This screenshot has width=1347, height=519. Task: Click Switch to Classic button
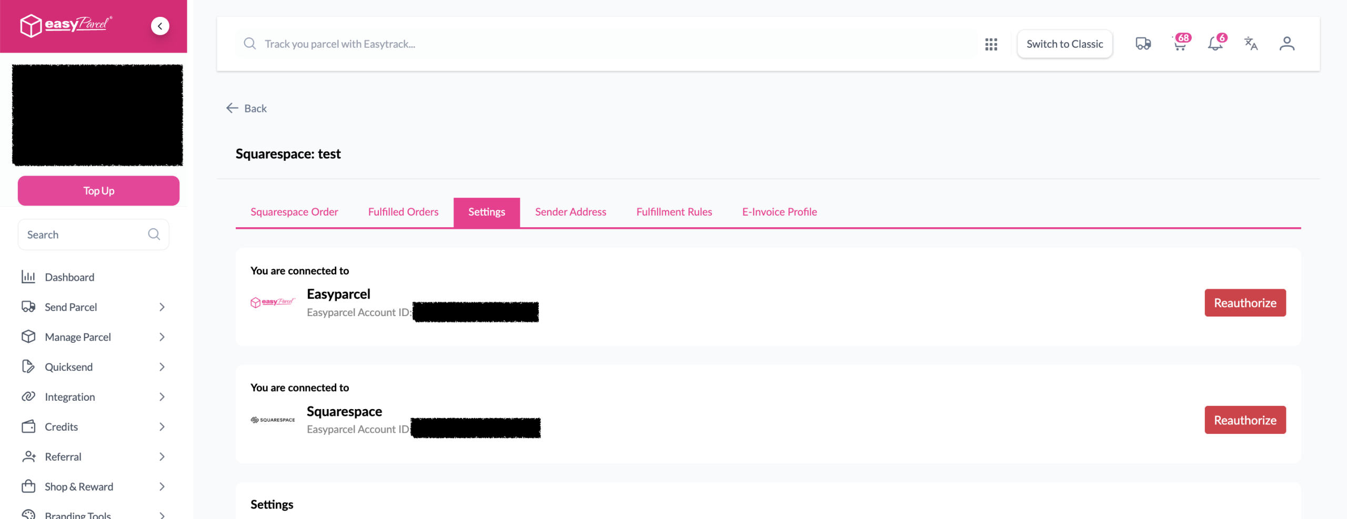point(1064,44)
